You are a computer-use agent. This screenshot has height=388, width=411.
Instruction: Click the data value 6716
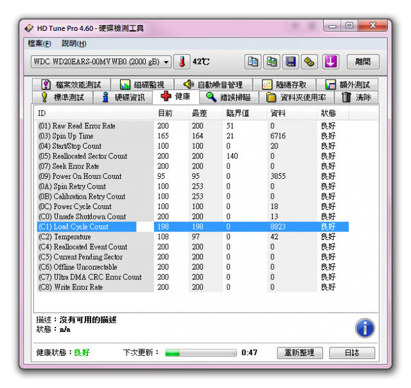click(278, 136)
